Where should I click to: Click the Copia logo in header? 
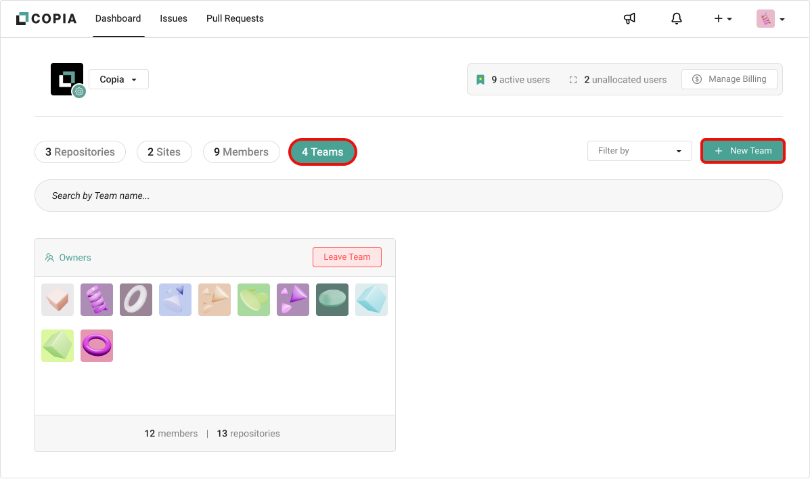coord(48,19)
